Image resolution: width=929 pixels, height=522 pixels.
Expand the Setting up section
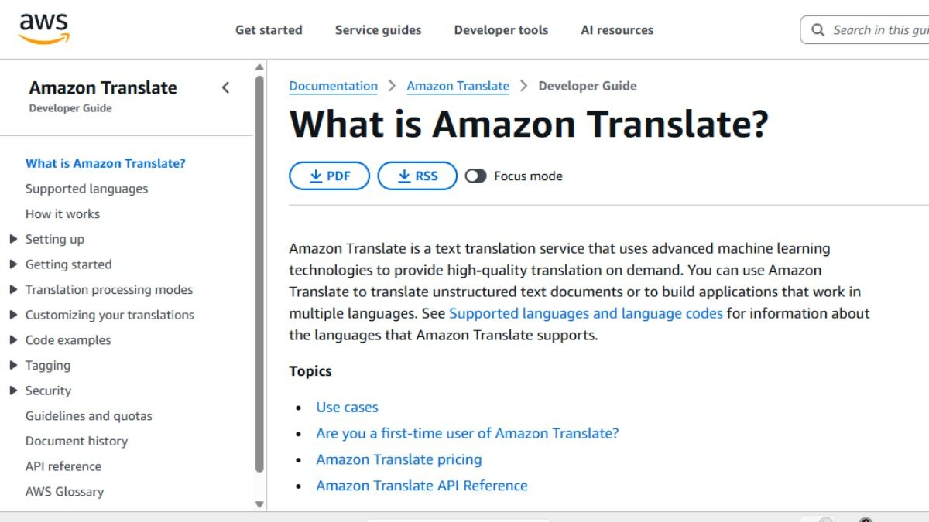pyautogui.click(x=13, y=239)
